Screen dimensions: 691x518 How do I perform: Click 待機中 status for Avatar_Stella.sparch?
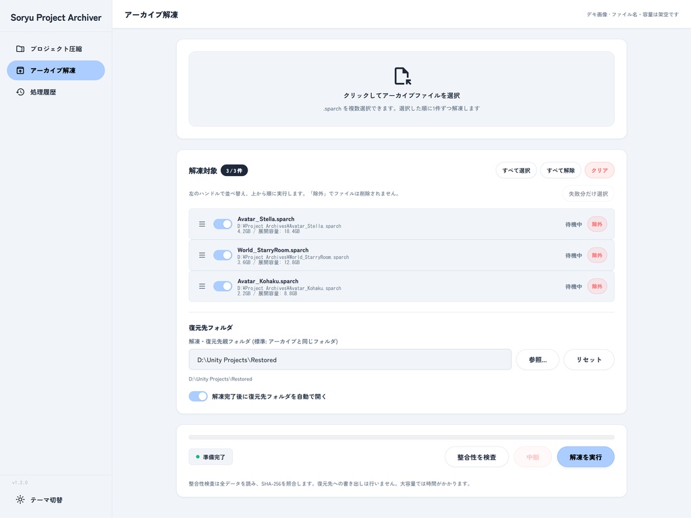(x=574, y=225)
